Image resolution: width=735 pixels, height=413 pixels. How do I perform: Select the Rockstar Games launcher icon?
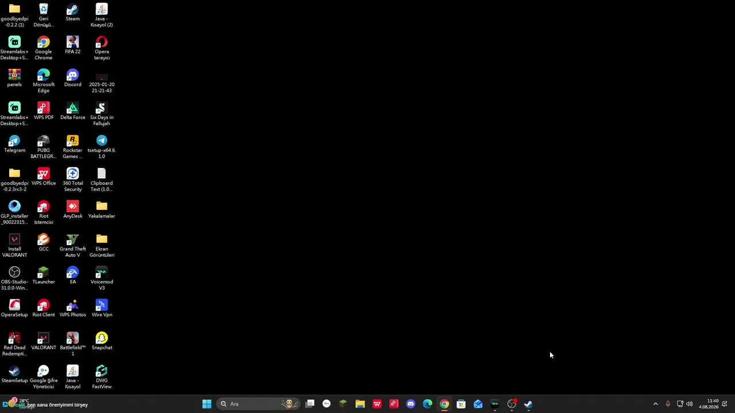72,147
